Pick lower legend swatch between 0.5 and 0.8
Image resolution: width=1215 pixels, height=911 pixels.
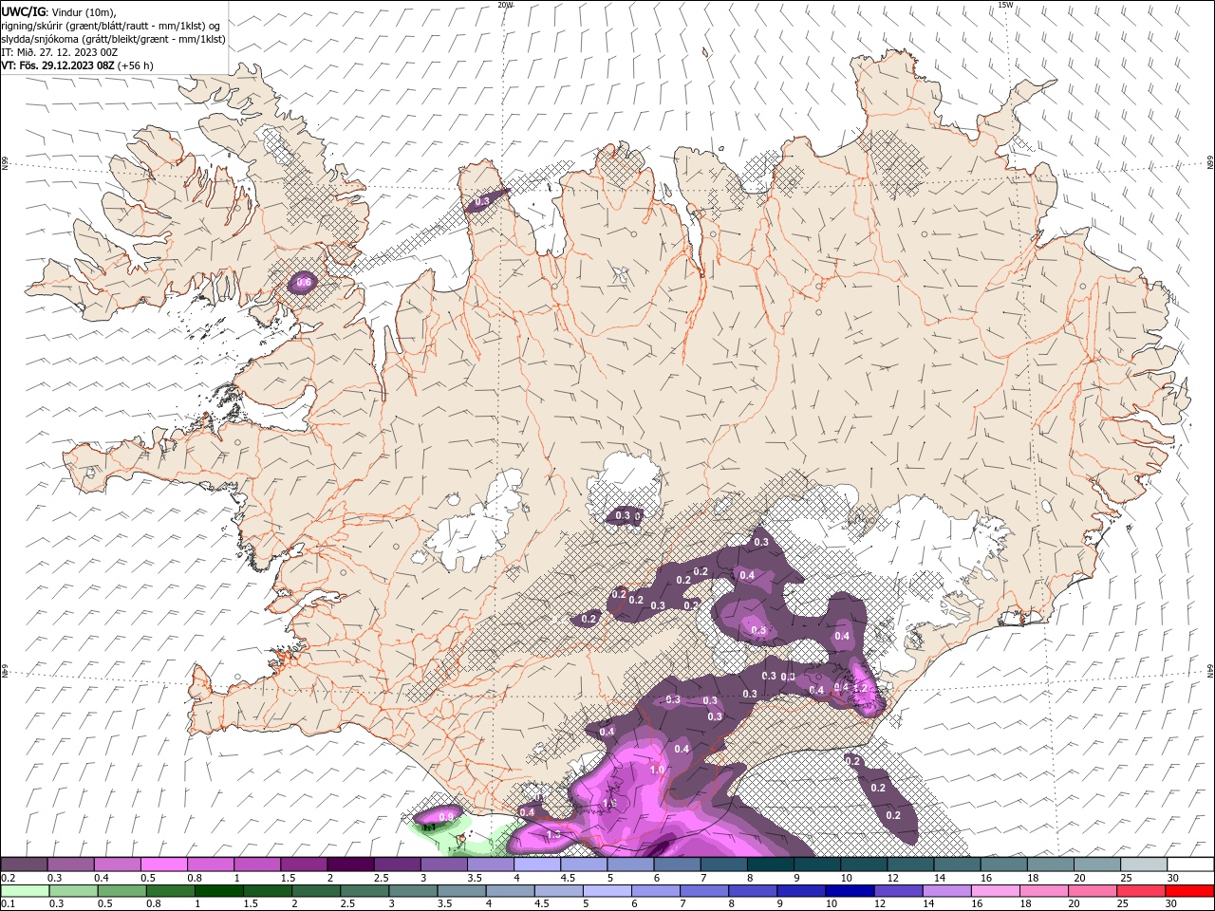(121, 891)
